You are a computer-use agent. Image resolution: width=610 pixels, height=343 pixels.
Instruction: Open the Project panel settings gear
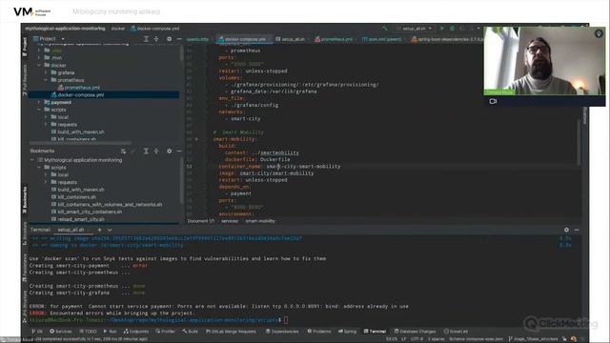point(169,39)
